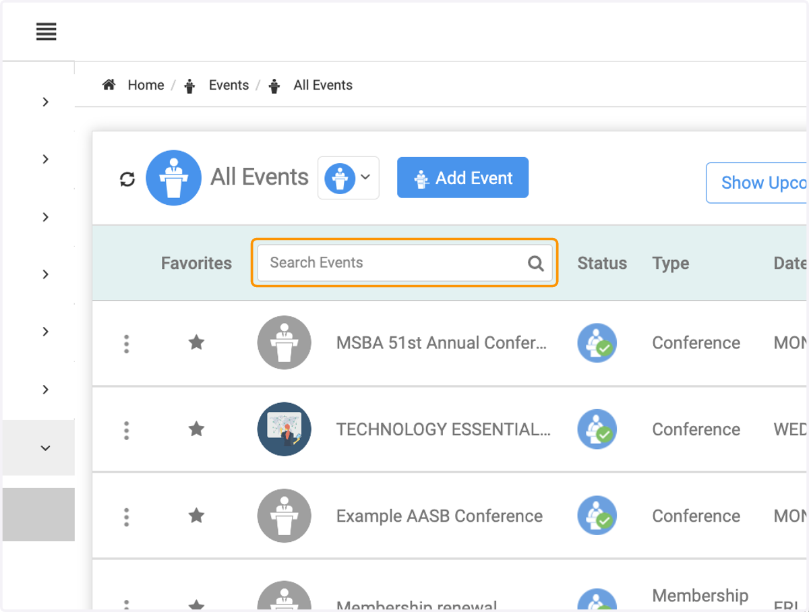Click the Conference type in the TECHNOLOGY ESSENTIALS row

(x=696, y=429)
